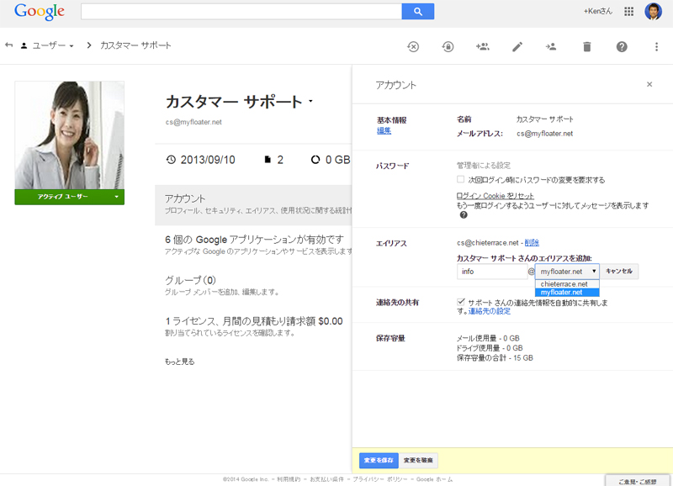Click the add to groups icon

point(482,47)
